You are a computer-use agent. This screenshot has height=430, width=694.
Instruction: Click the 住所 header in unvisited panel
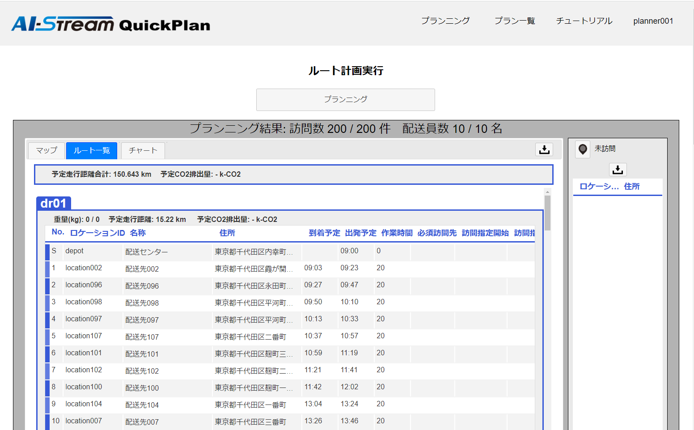(x=631, y=187)
